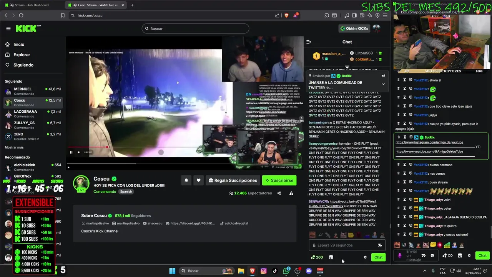Pause the embedded video
492x277 pixels.
point(71,152)
